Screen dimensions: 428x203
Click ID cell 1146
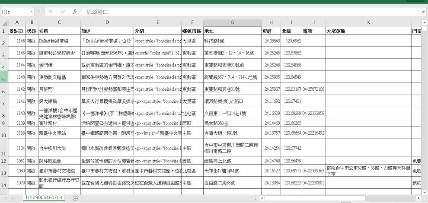17,41
